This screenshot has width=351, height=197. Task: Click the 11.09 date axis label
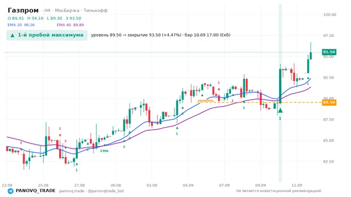[297, 186]
